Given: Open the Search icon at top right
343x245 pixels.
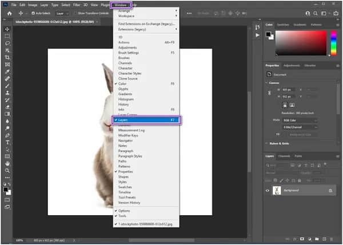Looking at the screenshot, I should point(316,13).
